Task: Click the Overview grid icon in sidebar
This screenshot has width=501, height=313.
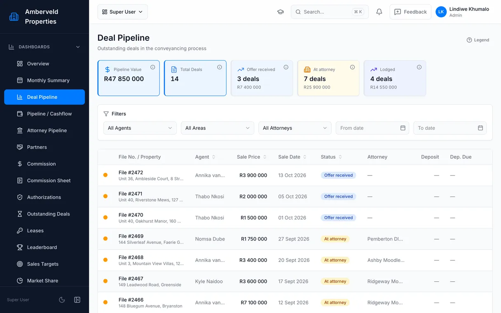Action: [x=20, y=64]
